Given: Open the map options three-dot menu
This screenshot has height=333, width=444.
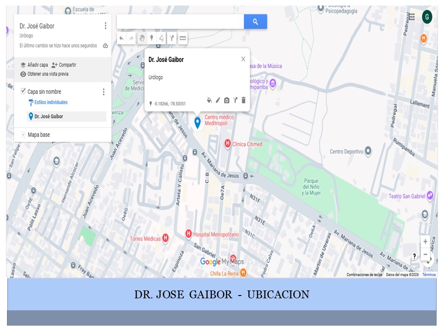Looking at the screenshot, I should pos(105,26).
